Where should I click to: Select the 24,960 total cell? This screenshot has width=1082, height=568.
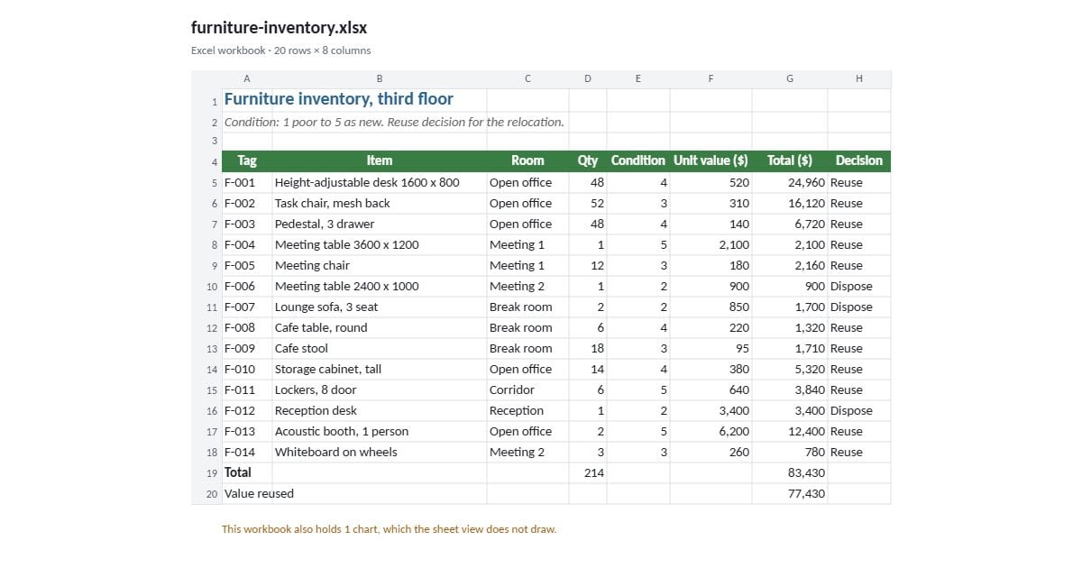pyautogui.click(x=790, y=182)
